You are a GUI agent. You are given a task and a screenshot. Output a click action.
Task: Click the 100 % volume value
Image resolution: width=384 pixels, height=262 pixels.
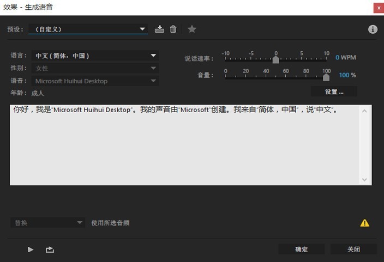click(347, 75)
